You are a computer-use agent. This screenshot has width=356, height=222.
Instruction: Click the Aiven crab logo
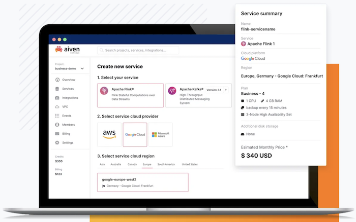(58, 49)
